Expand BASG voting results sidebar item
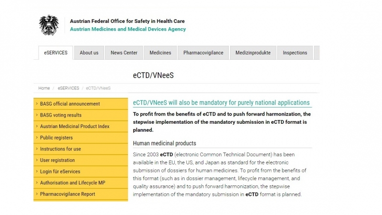The width and height of the screenshot is (382, 215). click(x=81, y=115)
